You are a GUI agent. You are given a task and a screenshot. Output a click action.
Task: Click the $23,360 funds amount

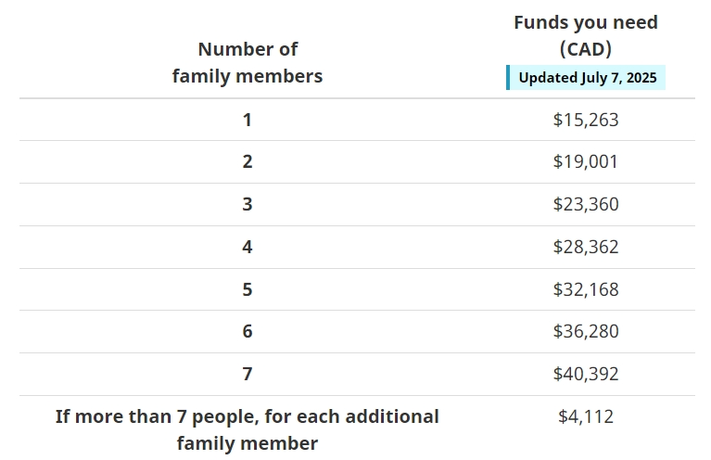click(586, 205)
